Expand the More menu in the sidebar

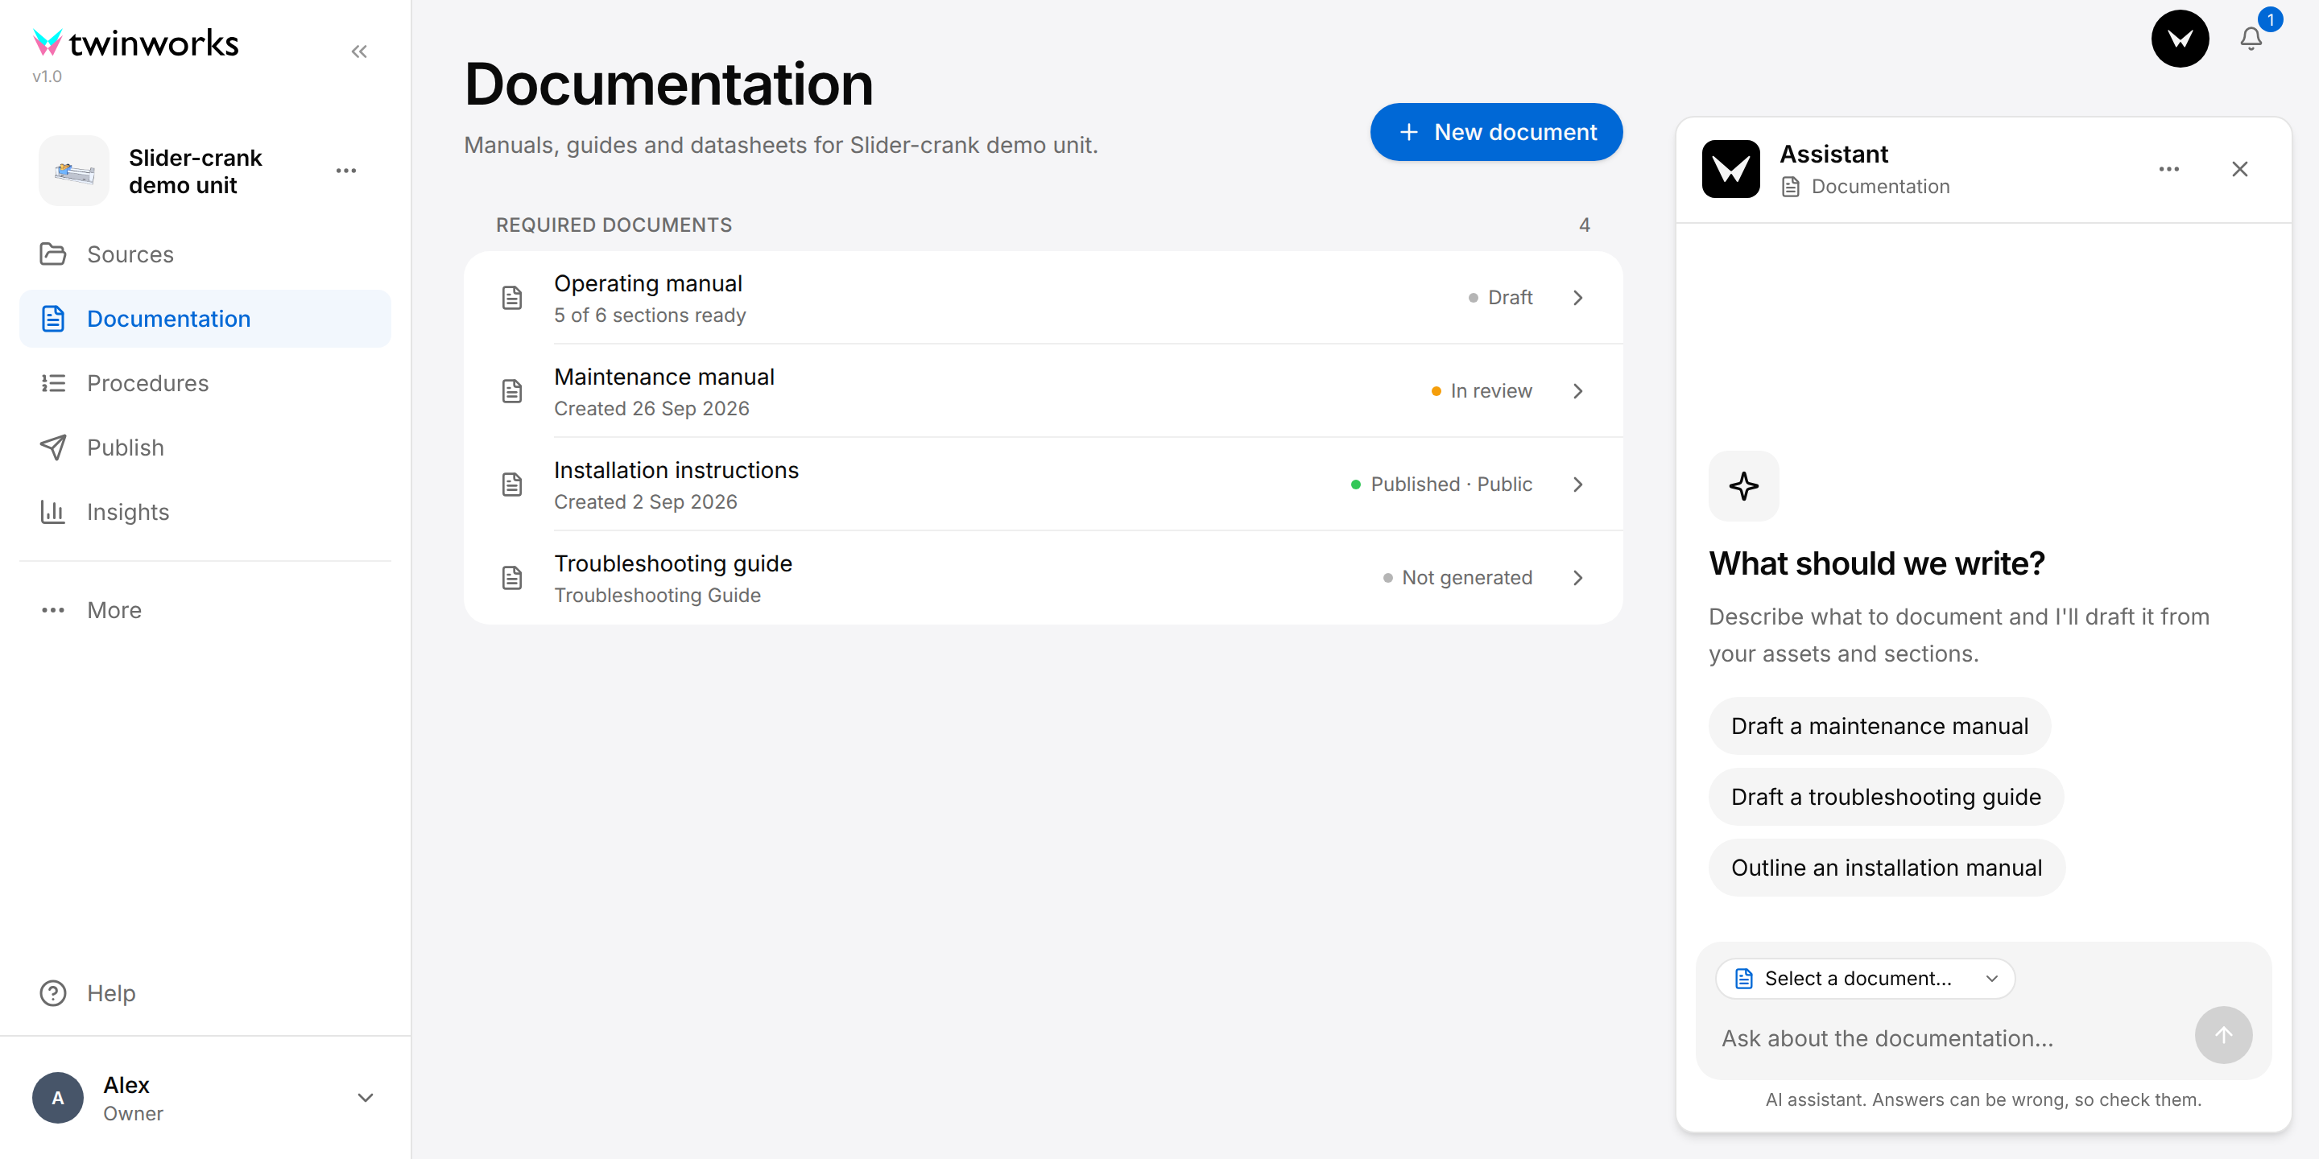[205, 610]
